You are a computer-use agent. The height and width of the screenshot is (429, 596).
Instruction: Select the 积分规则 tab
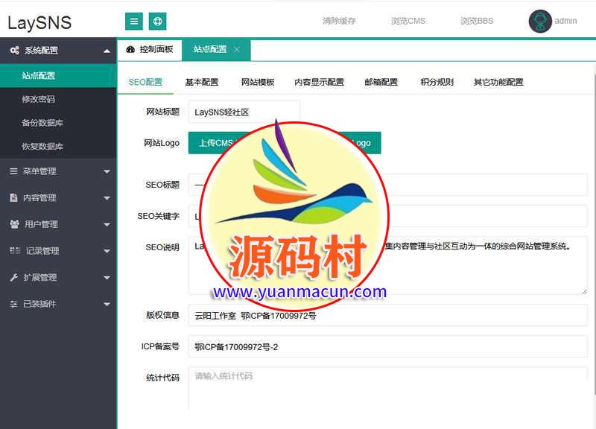[x=437, y=83]
